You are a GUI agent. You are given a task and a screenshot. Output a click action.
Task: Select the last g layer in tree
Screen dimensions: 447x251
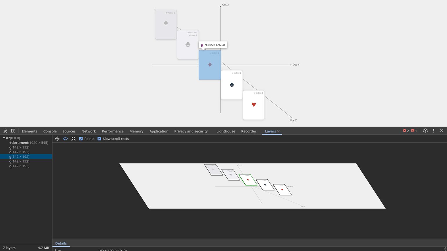pyautogui.click(x=19, y=166)
